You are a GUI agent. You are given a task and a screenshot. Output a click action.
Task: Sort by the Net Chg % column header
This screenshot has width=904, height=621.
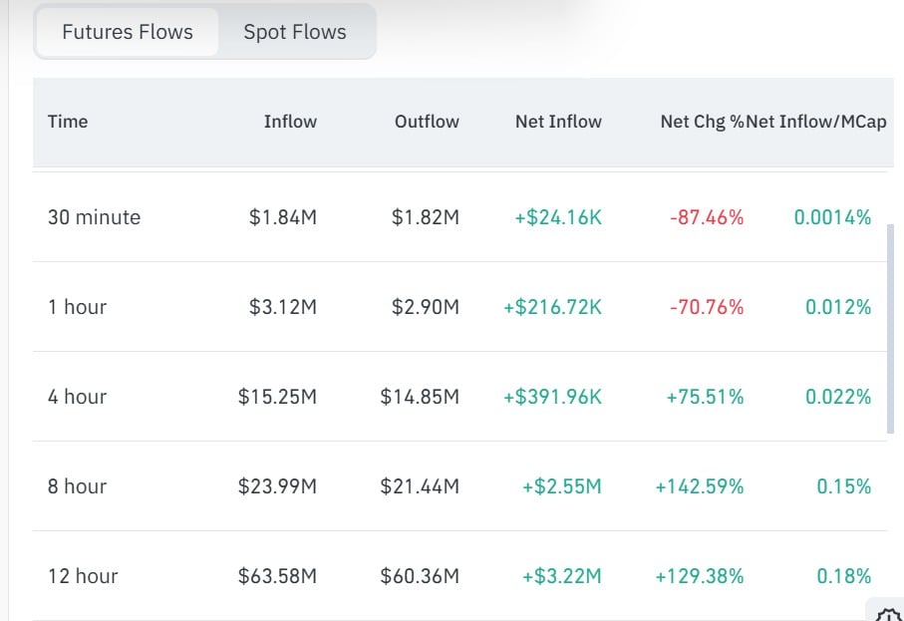click(703, 122)
